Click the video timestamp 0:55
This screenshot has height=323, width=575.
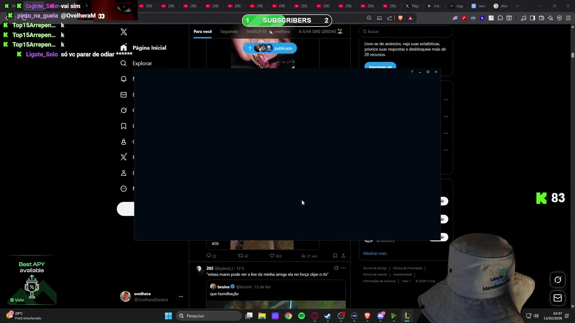tap(215, 244)
